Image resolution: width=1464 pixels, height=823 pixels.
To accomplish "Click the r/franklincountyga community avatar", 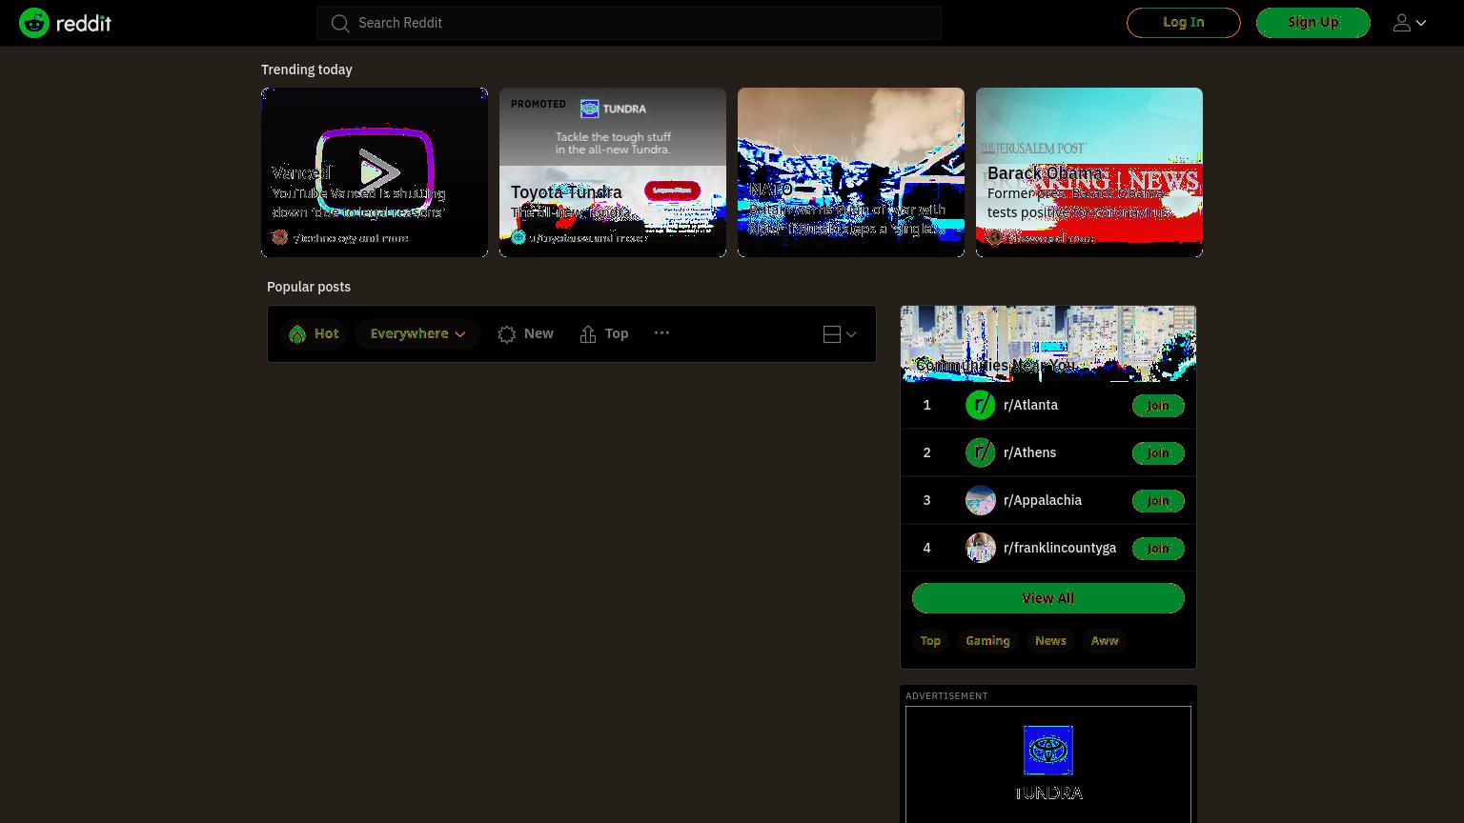I will pos(981,548).
